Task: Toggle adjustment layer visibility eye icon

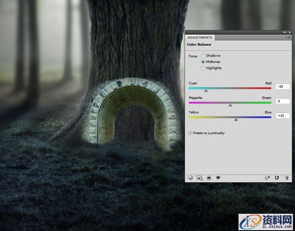Action: (x=218, y=178)
